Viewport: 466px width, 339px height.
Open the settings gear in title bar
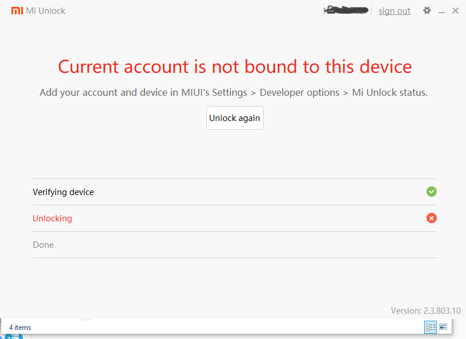(x=427, y=10)
